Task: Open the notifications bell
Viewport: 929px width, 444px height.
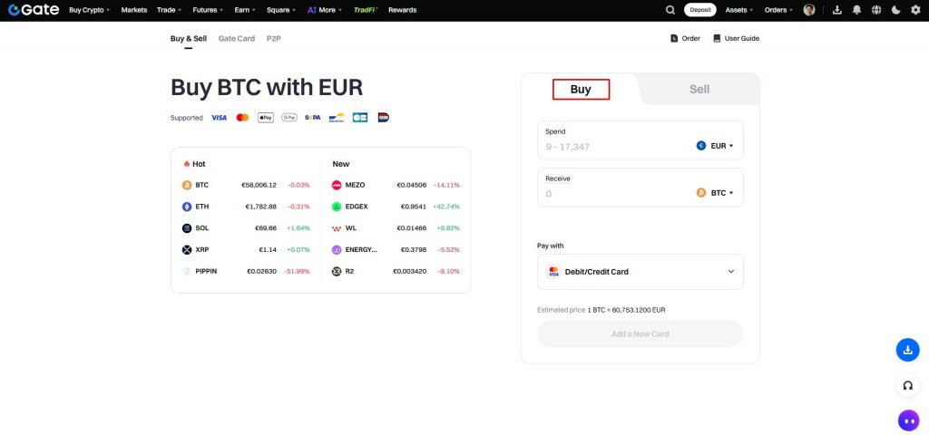Action: tap(856, 10)
